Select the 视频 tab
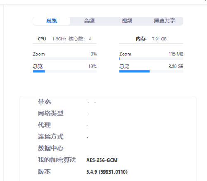The width and height of the screenshot is (207, 181). pyautogui.click(x=127, y=21)
